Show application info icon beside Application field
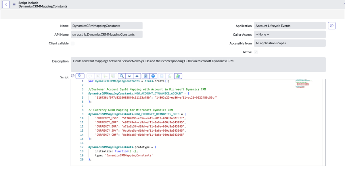Image resolution: width=345 pixels, height=170 pixels. (x=332, y=26)
